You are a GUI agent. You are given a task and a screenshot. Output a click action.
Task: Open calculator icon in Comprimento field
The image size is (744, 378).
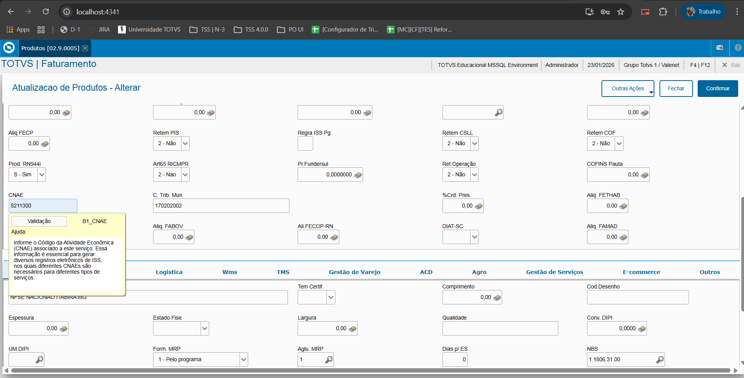(497, 297)
